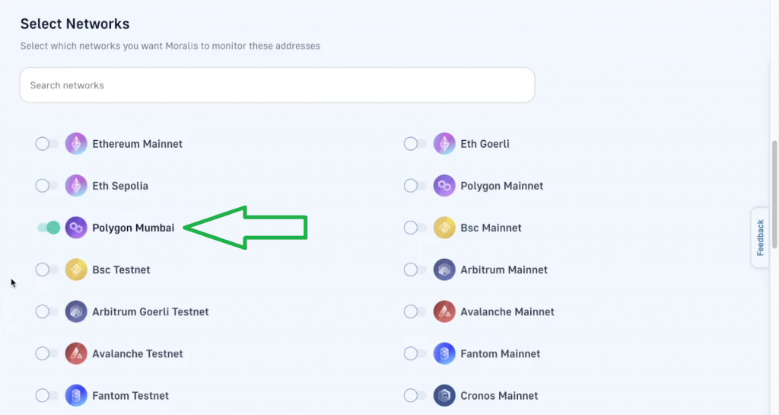The image size is (779, 415).
Task: Click the Fantom Testnet network label
Action: (131, 395)
